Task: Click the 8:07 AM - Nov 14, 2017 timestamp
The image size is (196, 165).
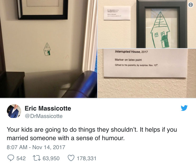Action: click(x=36, y=147)
